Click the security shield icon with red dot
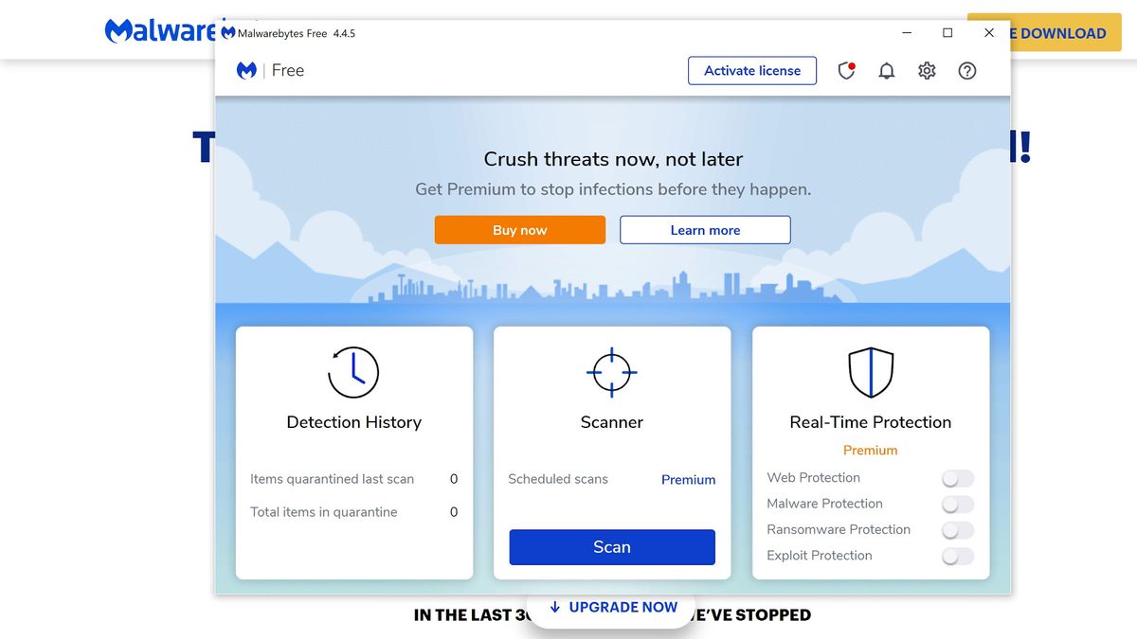The image size is (1137, 639). (x=846, y=70)
